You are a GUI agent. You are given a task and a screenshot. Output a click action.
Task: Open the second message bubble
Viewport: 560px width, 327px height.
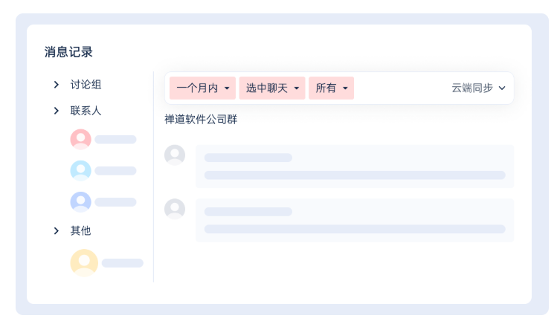coord(355,220)
